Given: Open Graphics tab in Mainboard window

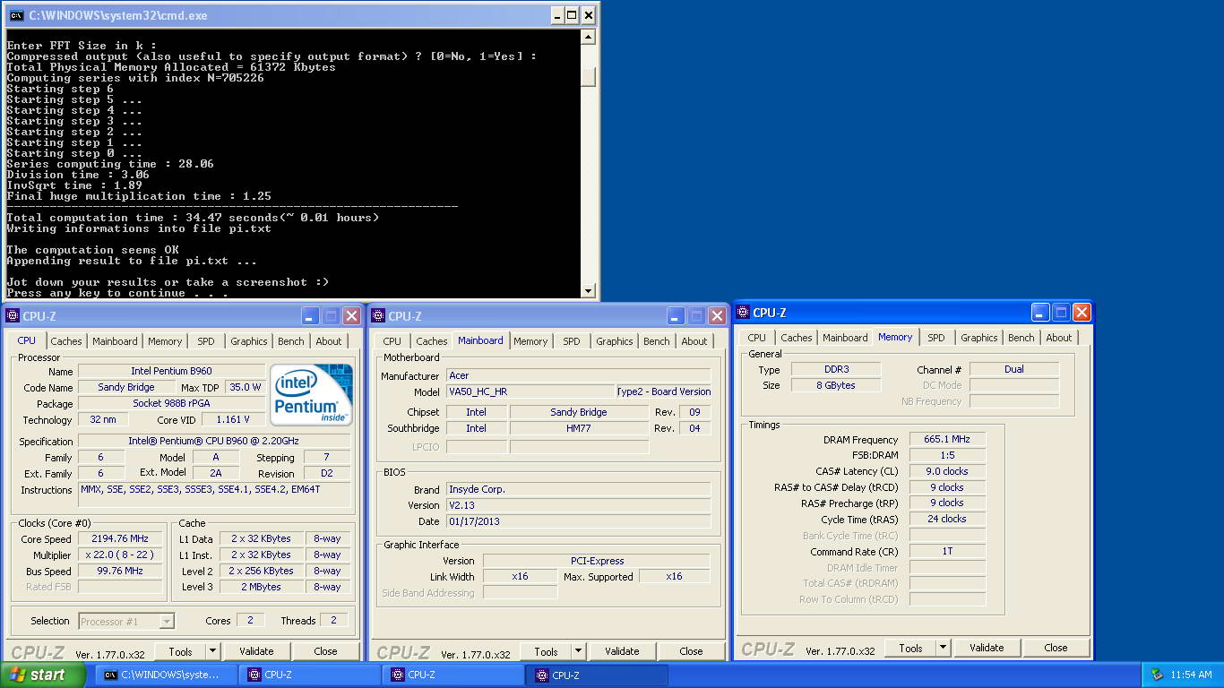Looking at the screenshot, I should click(x=615, y=341).
